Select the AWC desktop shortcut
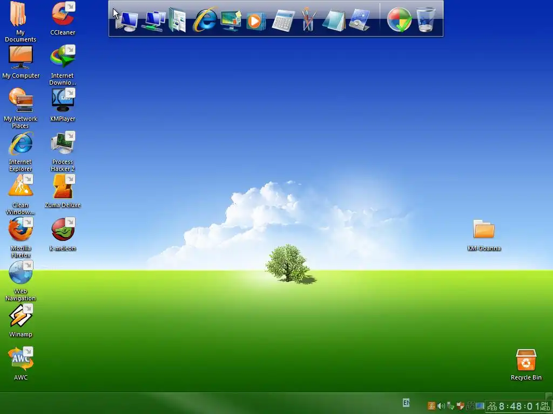This screenshot has height=414, width=553. (21, 364)
